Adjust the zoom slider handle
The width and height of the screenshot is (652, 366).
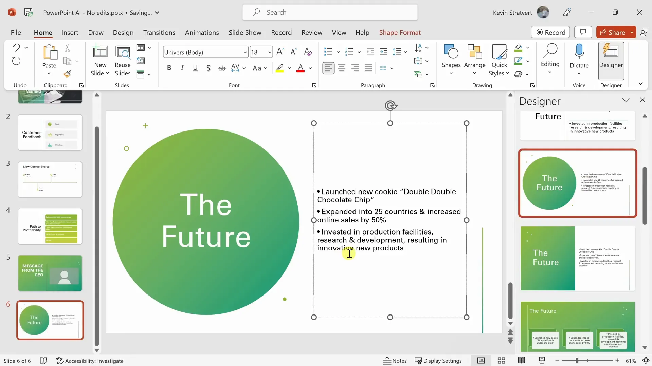577,361
